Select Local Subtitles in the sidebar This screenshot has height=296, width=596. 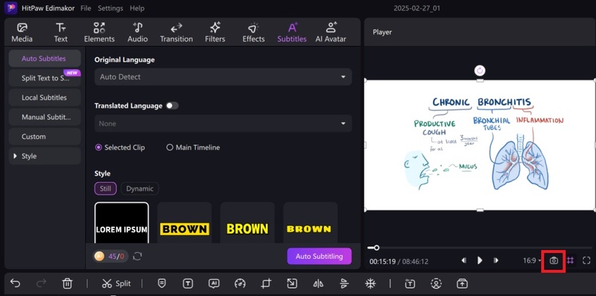(x=45, y=97)
